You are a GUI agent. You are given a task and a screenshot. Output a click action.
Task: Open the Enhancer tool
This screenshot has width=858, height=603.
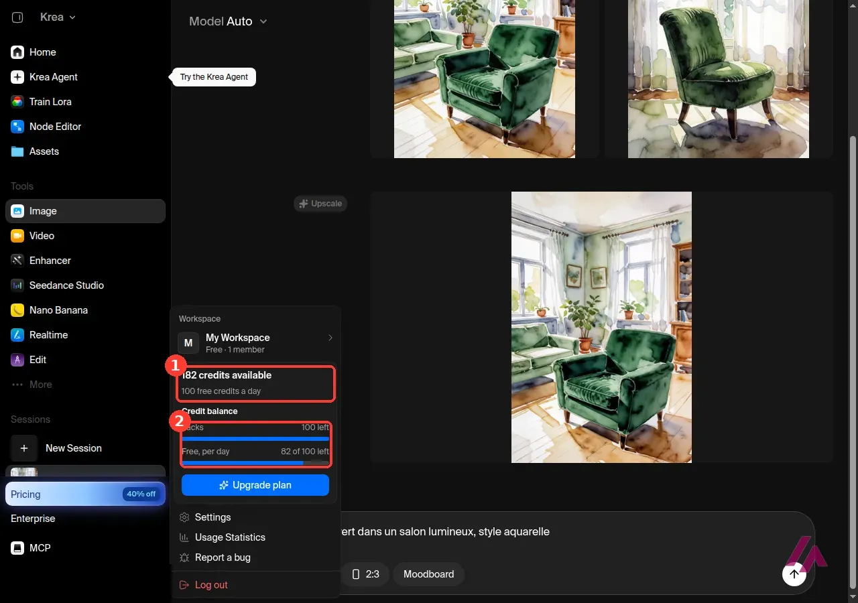point(85,261)
